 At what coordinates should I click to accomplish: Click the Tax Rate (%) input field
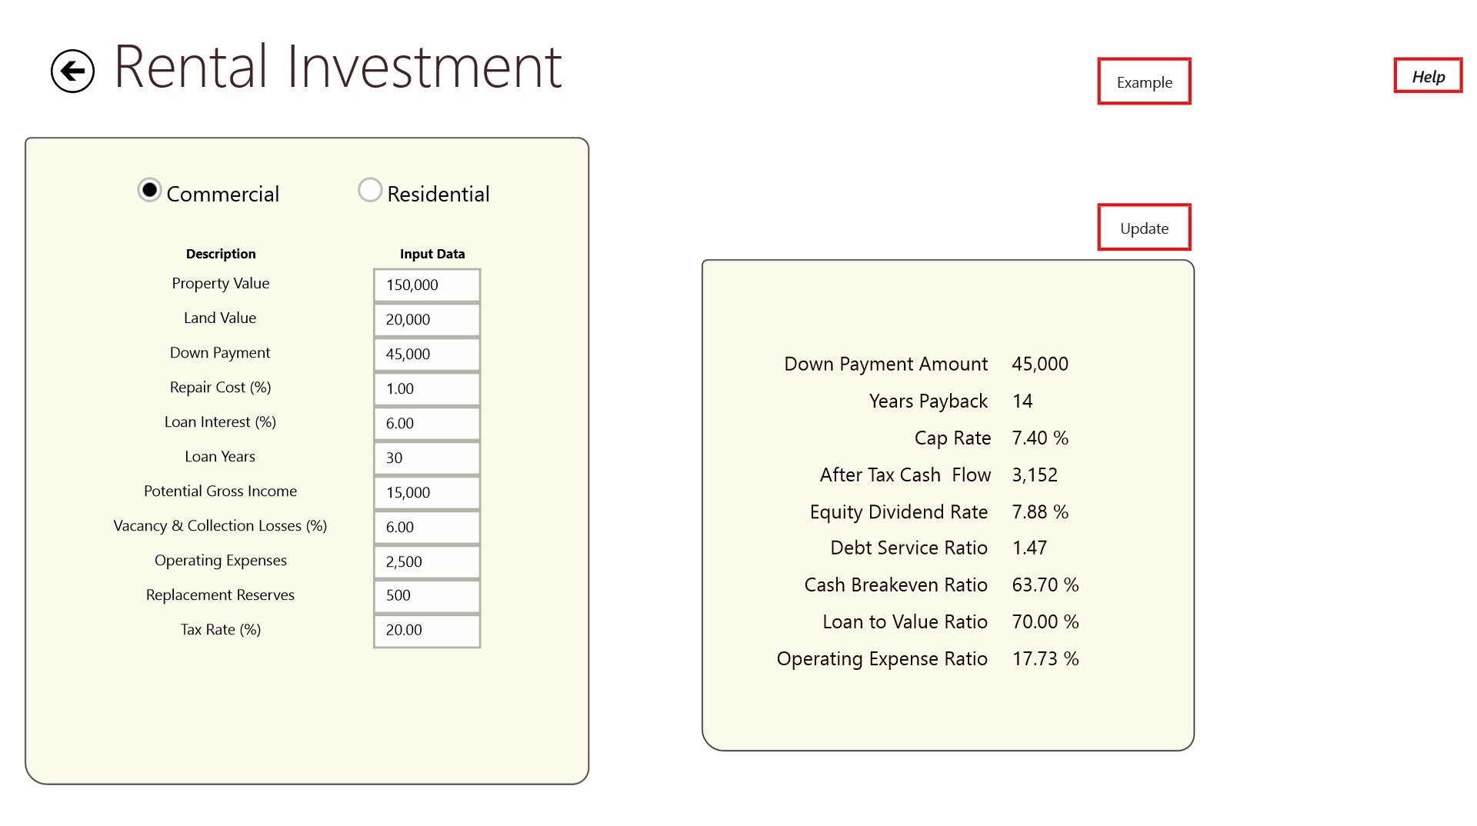[x=427, y=631]
